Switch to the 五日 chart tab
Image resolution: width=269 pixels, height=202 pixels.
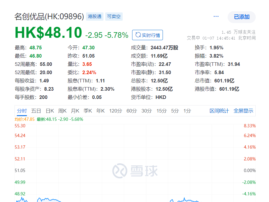coord(35,111)
